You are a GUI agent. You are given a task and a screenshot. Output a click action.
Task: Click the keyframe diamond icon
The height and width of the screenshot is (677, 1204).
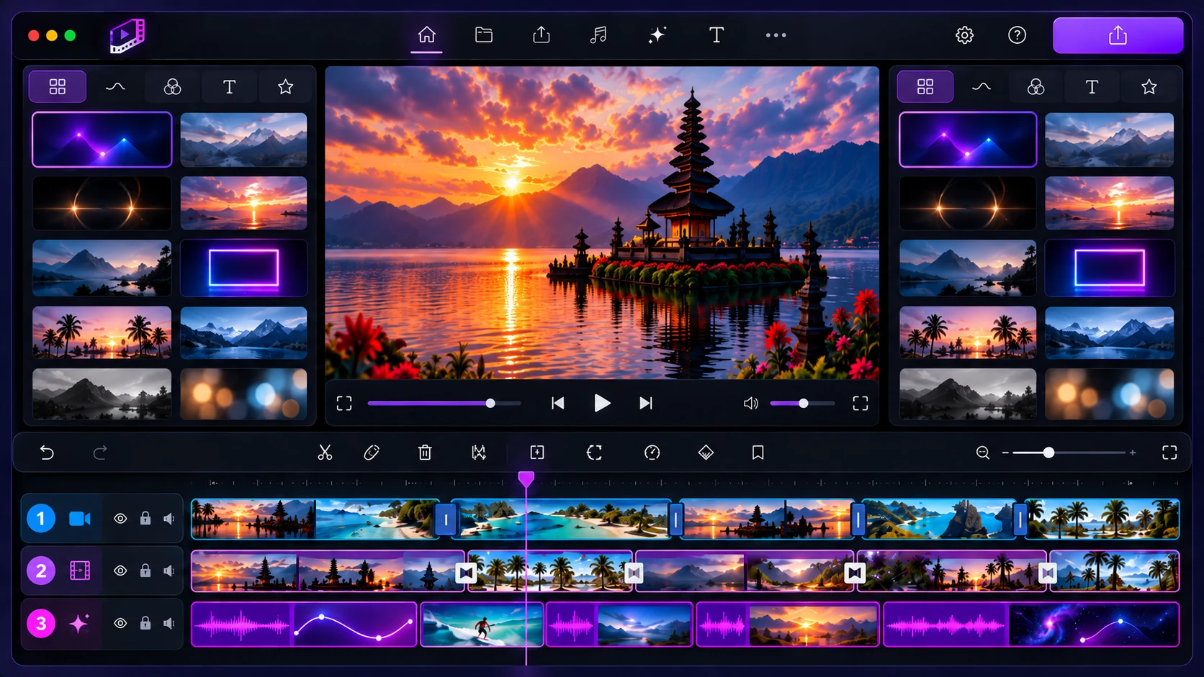[x=706, y=453]
